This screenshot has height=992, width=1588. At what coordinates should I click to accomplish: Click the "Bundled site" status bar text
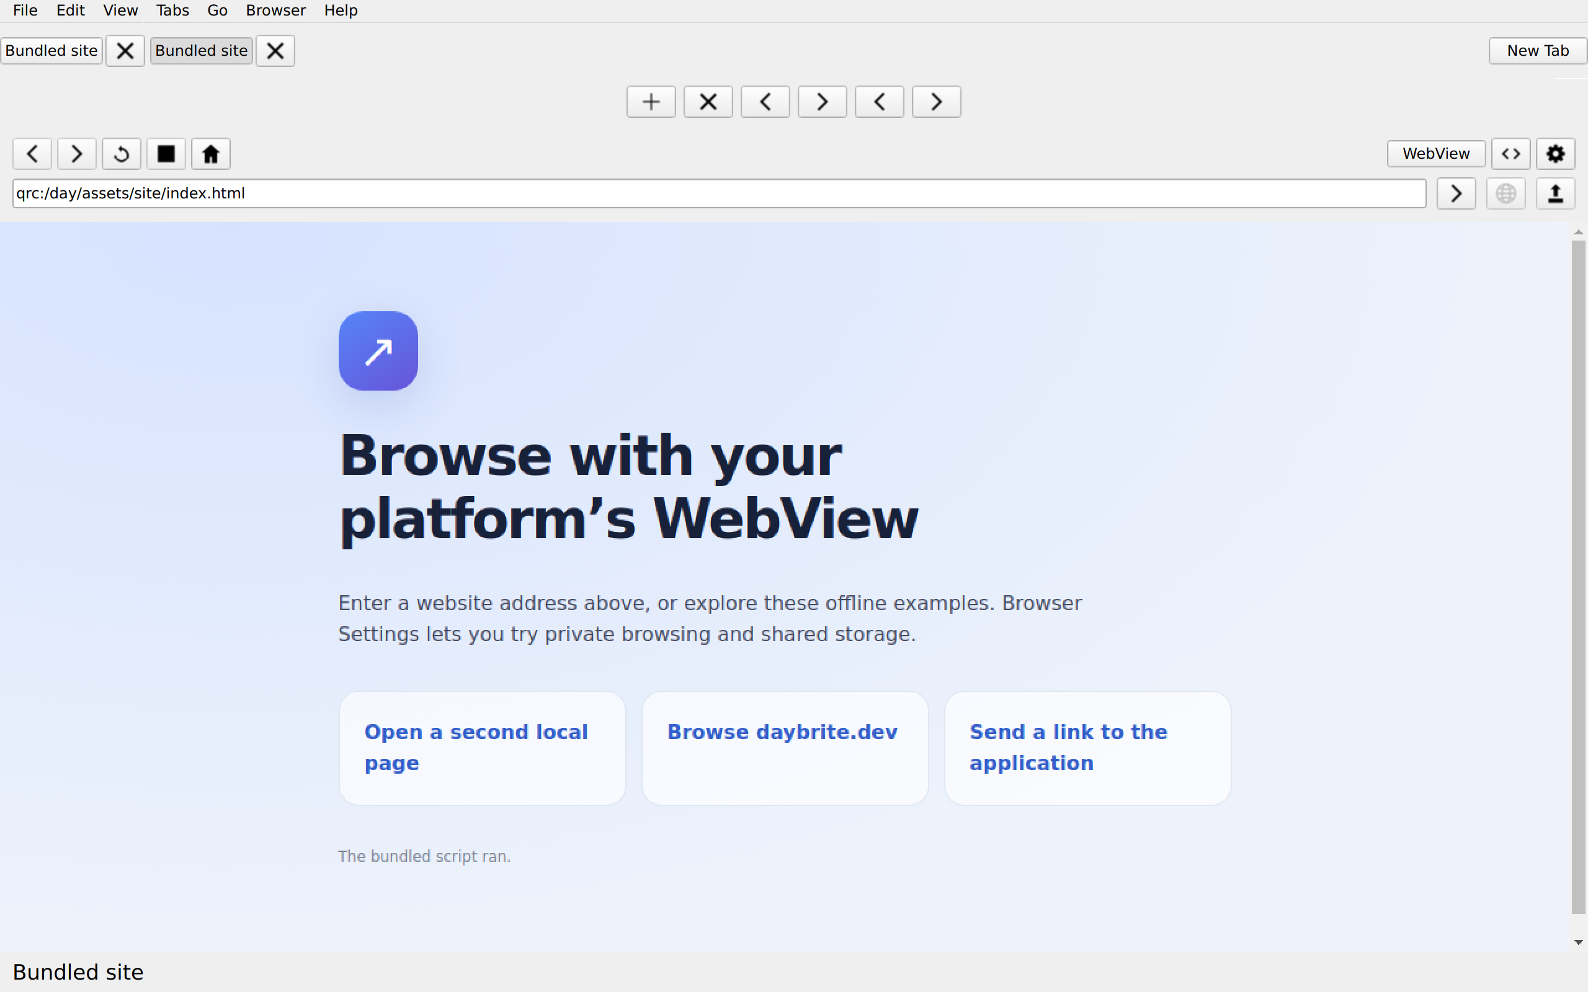(78, 972)
